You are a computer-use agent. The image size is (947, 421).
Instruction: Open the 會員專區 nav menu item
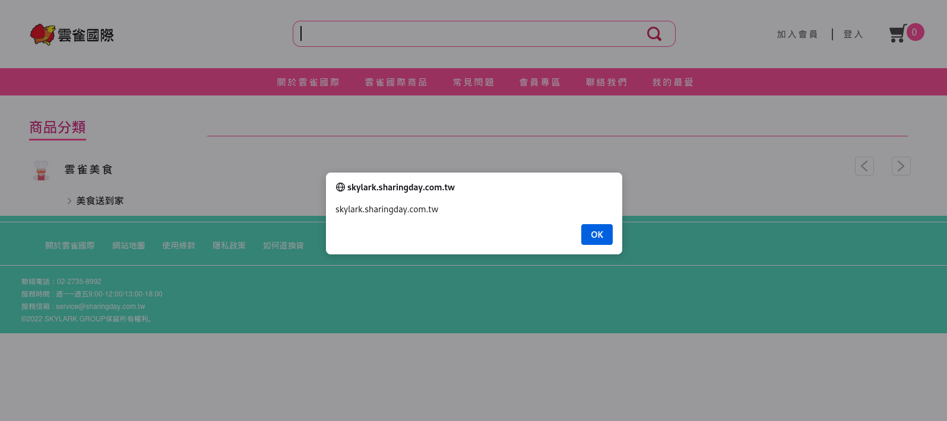click(540, 82)
